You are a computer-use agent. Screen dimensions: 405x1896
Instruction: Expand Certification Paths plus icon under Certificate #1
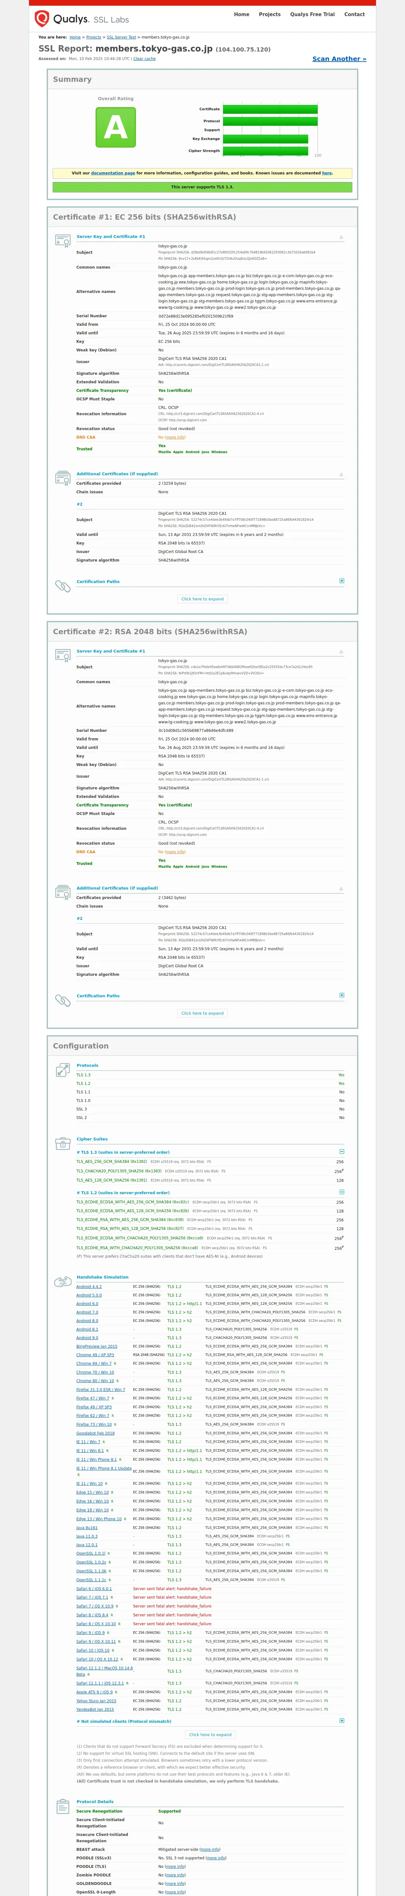pyautogui.click(x=342, y=581)
